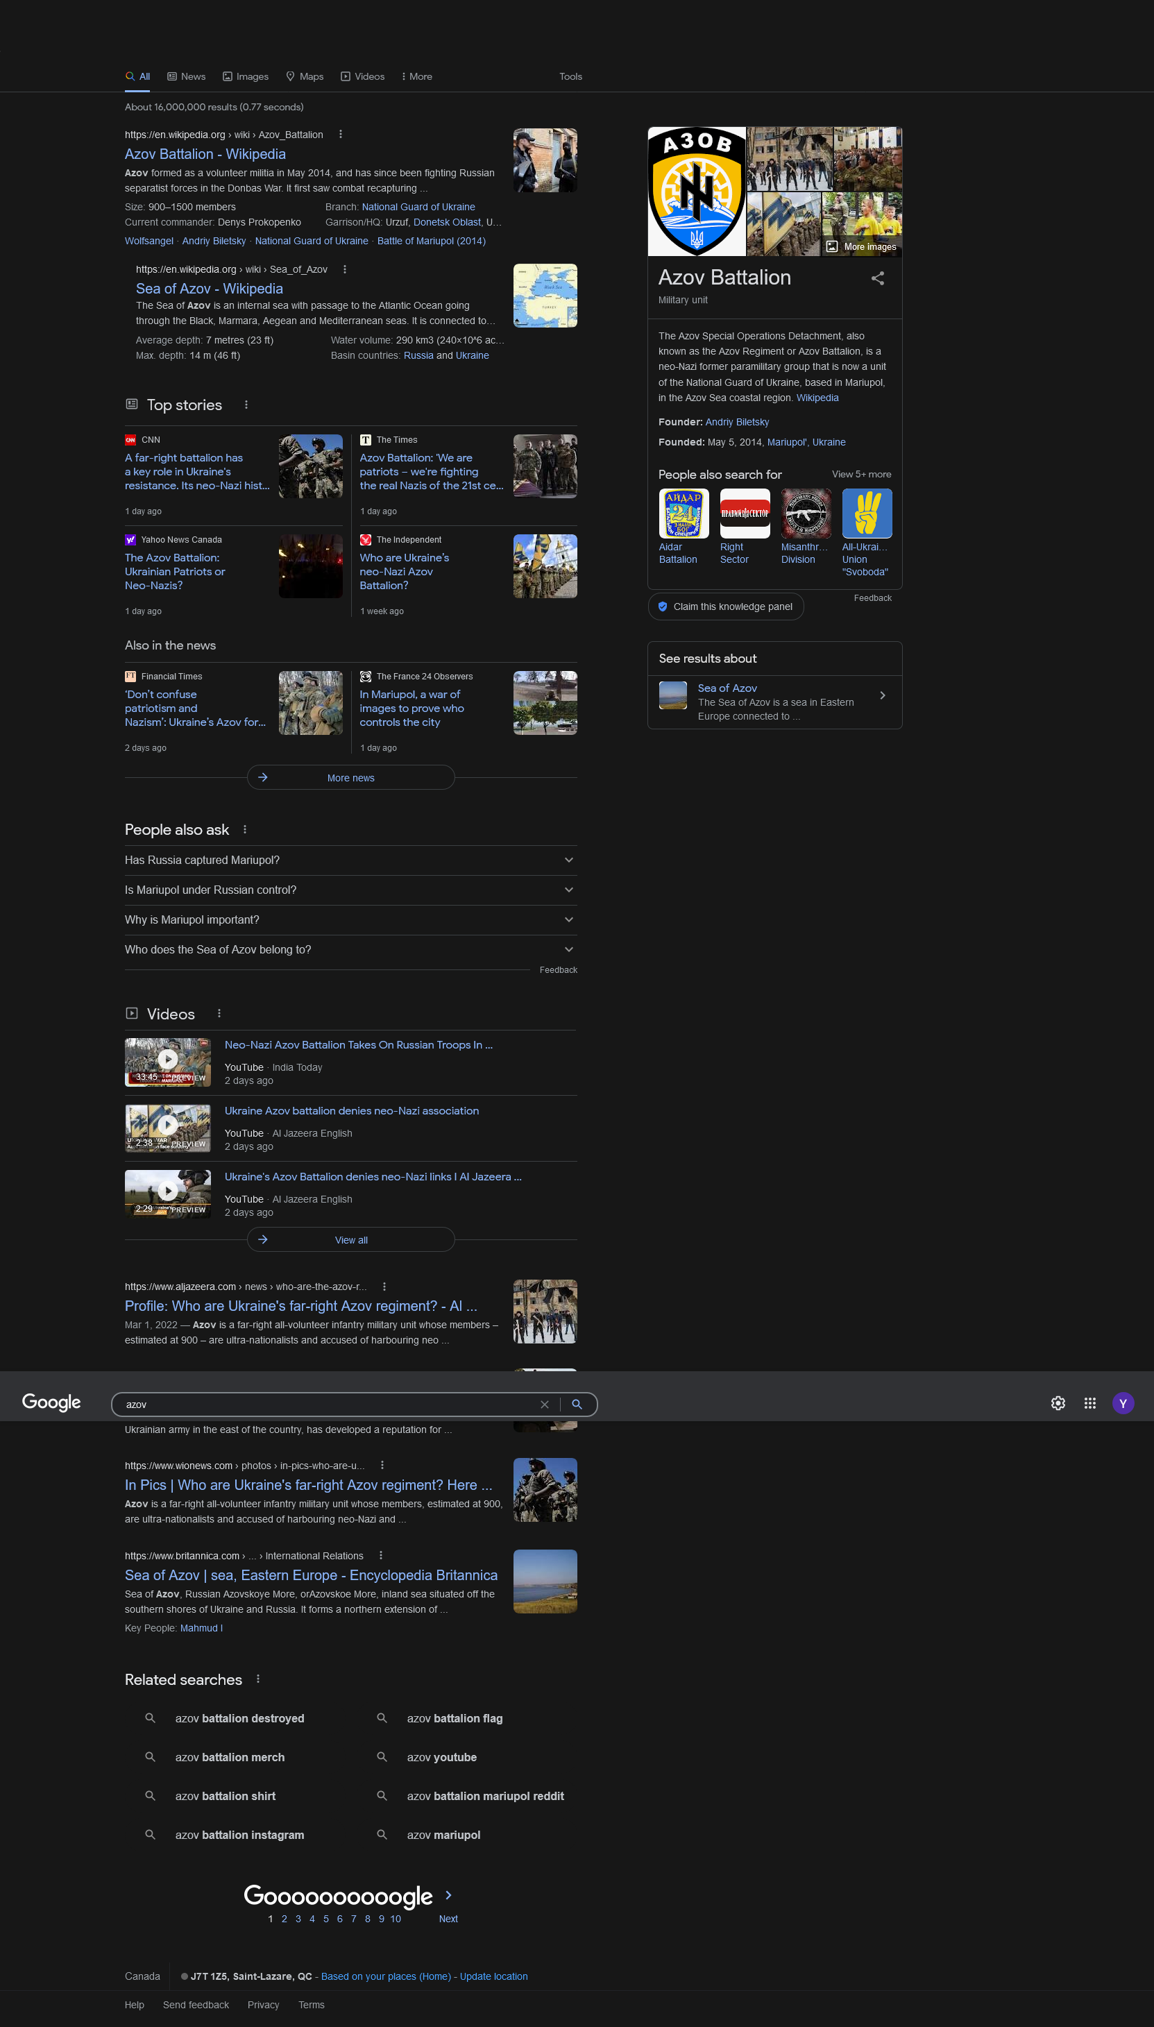1154x2027 pixels.
Task: Switch to the Videos tab
Action: click(363, 77)
